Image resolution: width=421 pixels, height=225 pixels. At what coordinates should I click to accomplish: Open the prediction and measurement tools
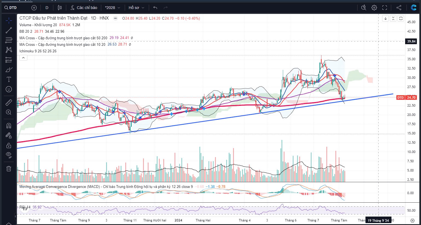[x=9, y=60]
